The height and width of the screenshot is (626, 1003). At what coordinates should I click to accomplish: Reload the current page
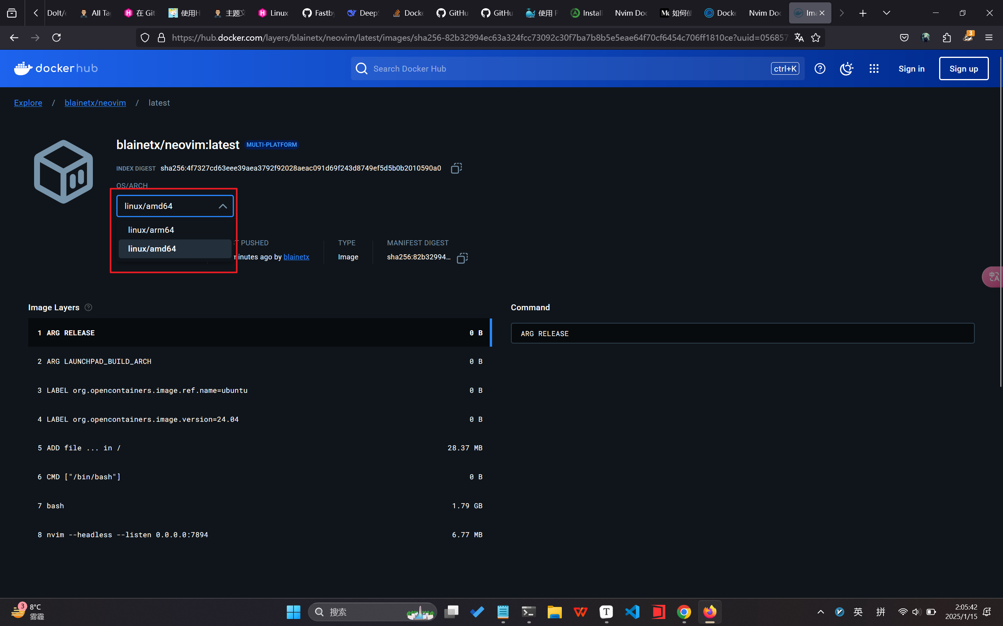click(56, 38)
